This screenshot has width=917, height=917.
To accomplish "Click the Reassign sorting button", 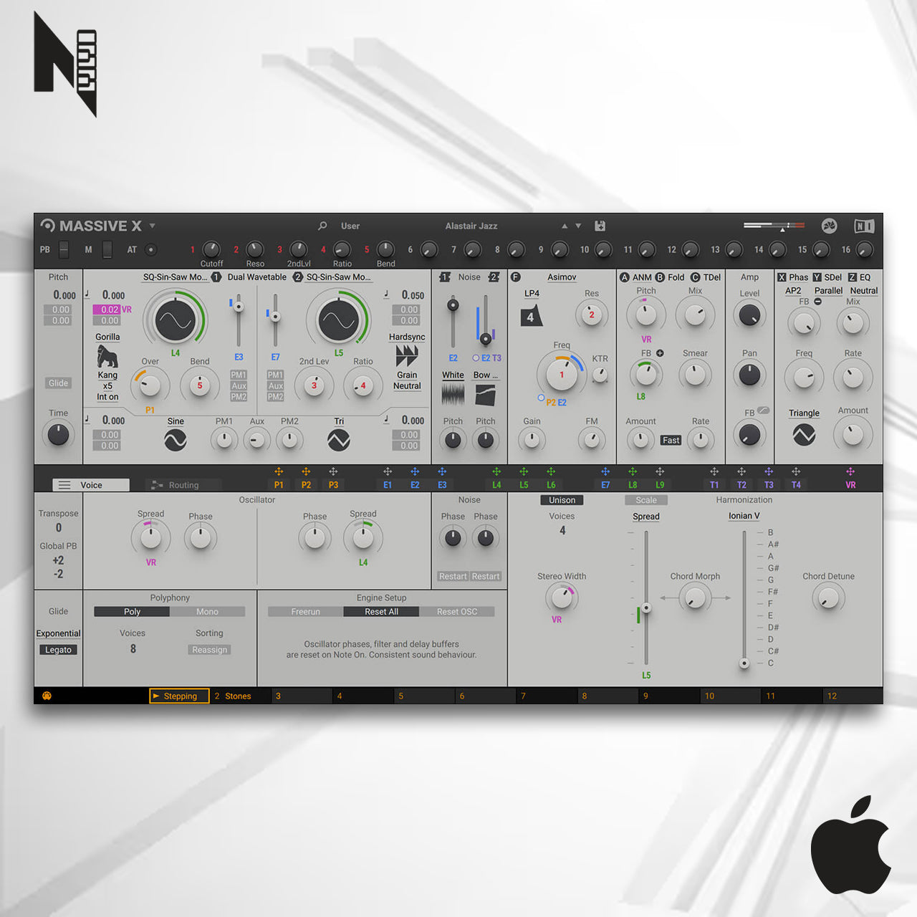I will [x=209, y=650].
